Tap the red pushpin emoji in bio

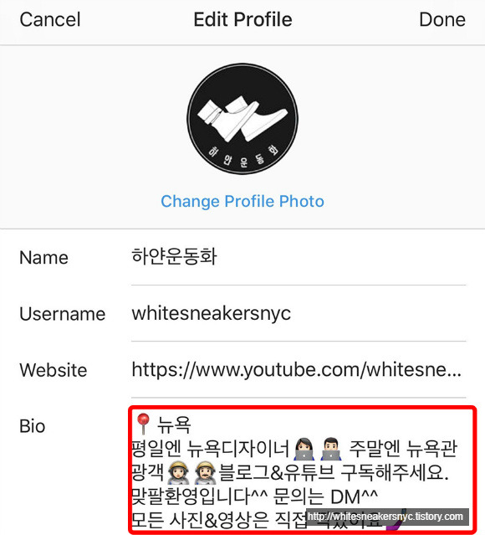(x=143, y=424)
